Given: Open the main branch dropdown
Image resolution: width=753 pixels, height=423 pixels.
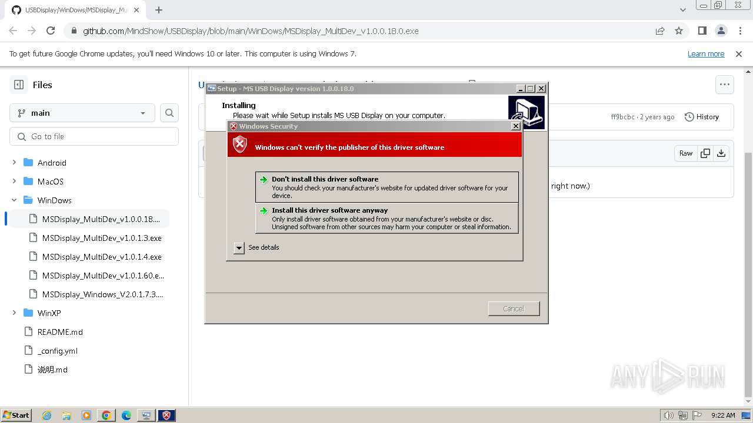Looking at the screenshot, I should (82, 113).
